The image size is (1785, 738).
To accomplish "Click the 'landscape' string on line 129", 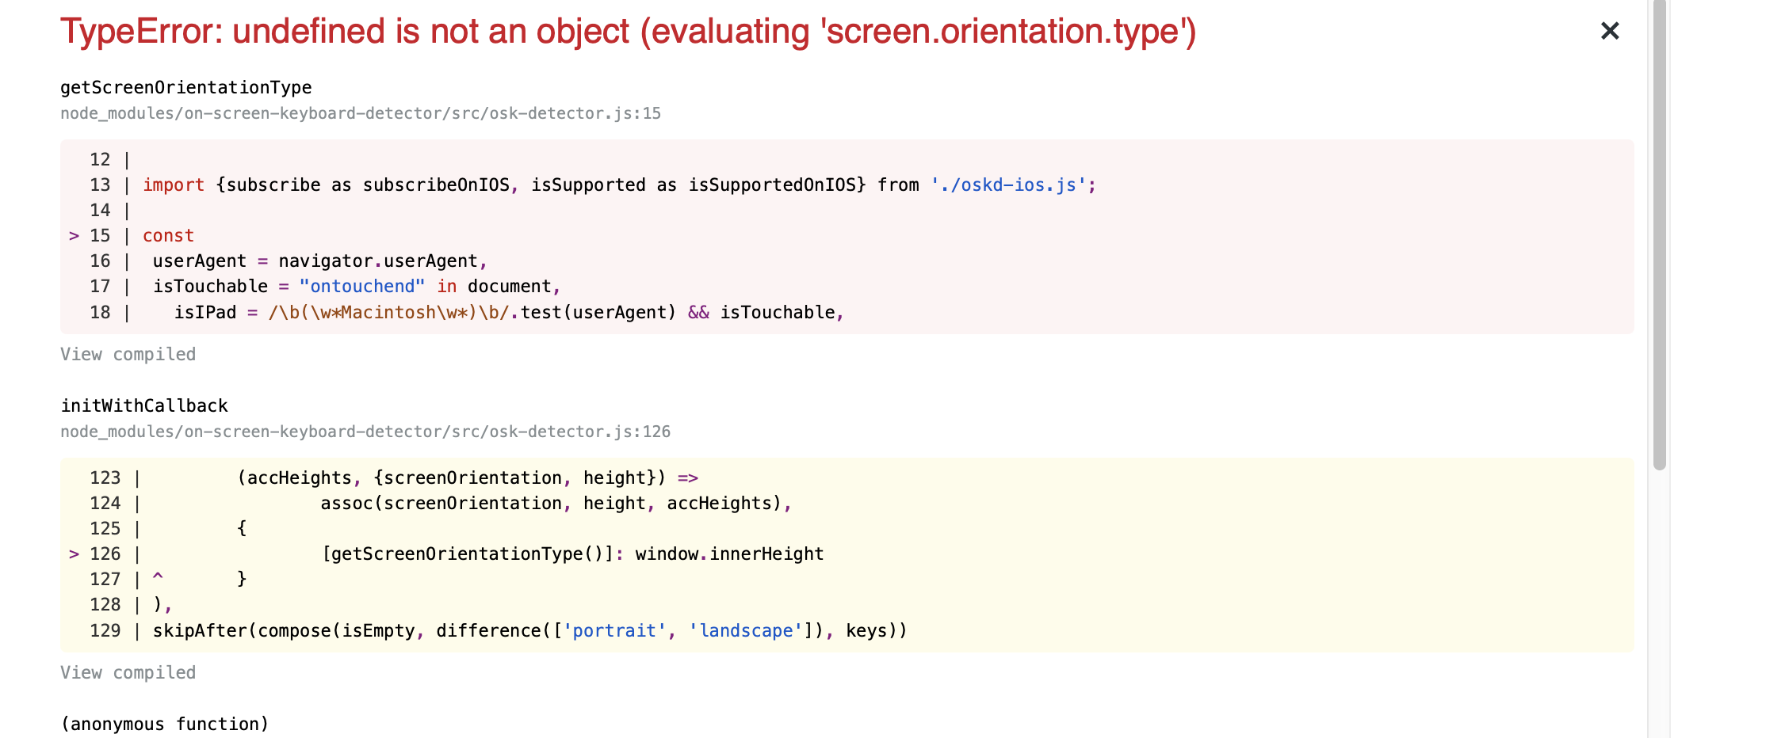I will [746, 630].
